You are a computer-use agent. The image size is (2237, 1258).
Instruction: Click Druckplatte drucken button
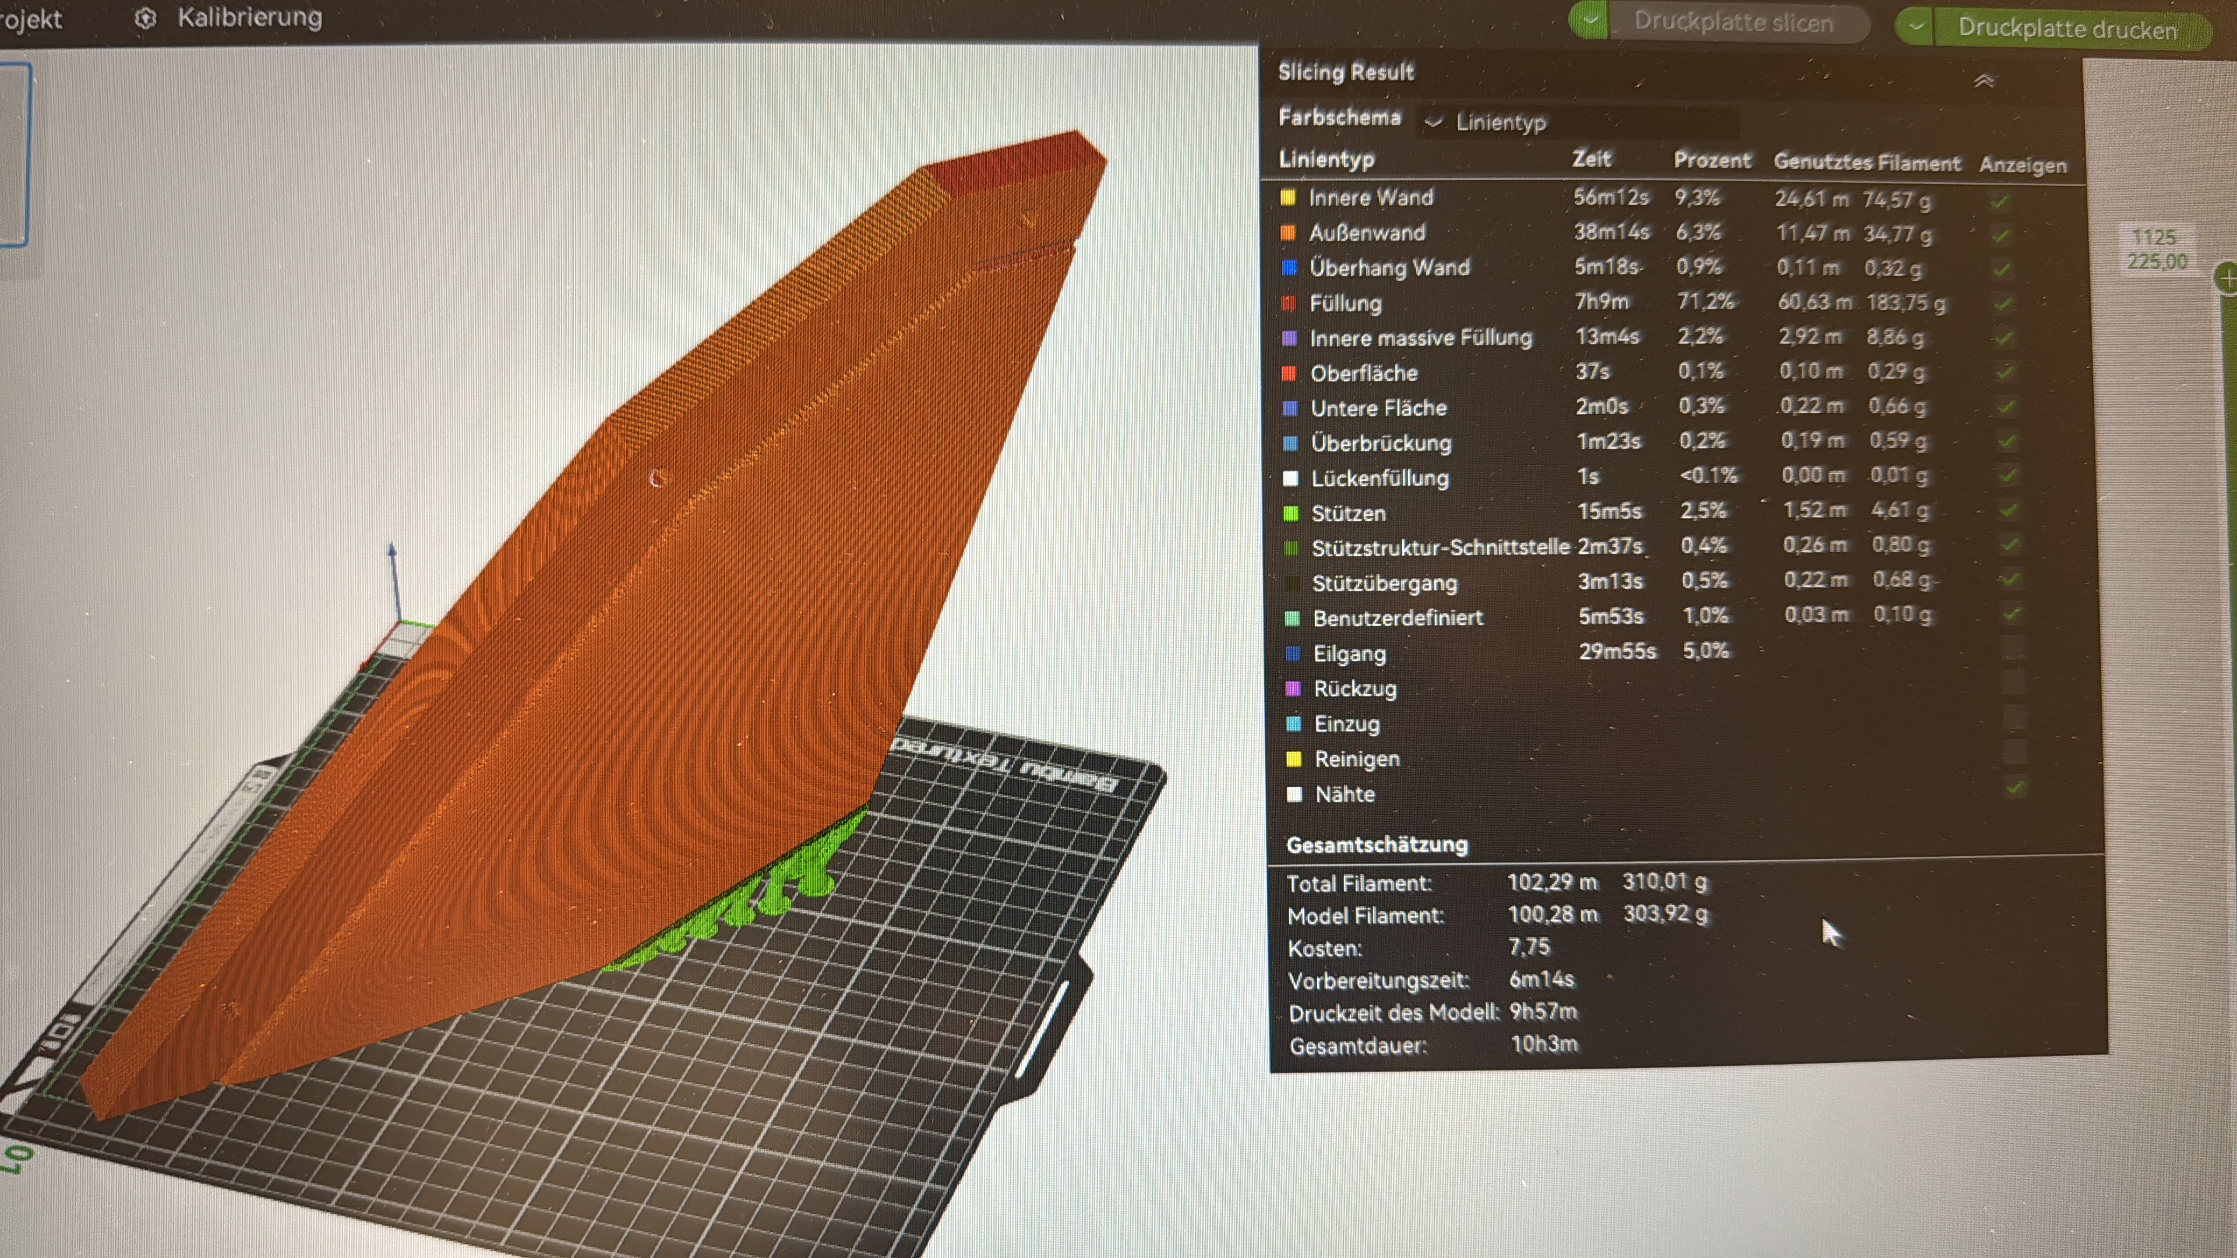point(2067,29)
